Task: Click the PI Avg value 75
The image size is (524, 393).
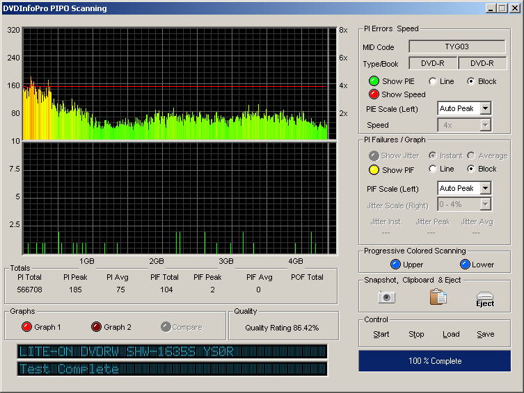Action: coord(120,290)
